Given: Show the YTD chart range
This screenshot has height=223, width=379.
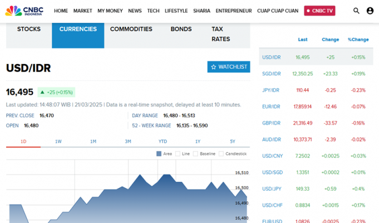Looking at the screenshot, I should [163, 142].
